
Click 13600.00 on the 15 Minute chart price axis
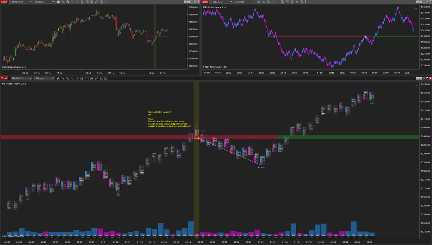tap(193, 7)
